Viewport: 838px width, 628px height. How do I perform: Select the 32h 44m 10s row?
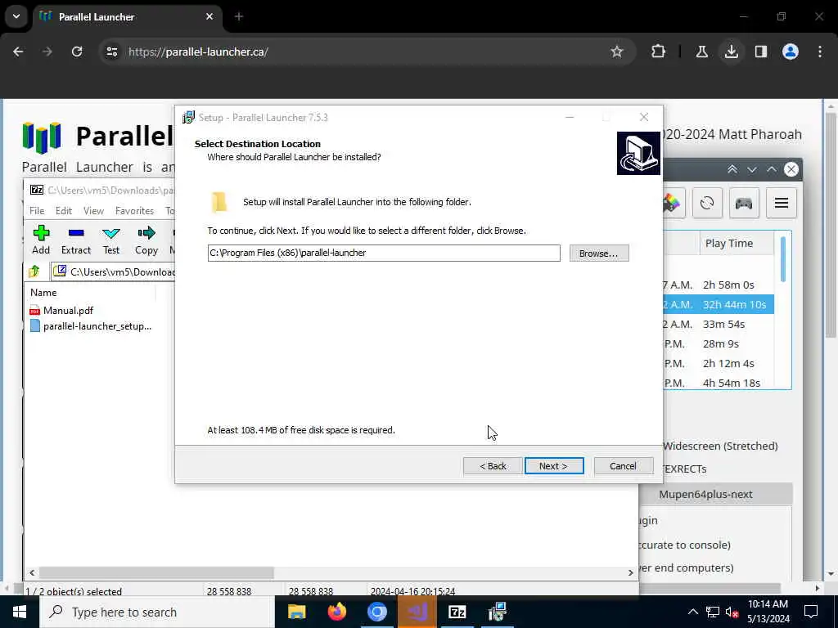(719, 304)
